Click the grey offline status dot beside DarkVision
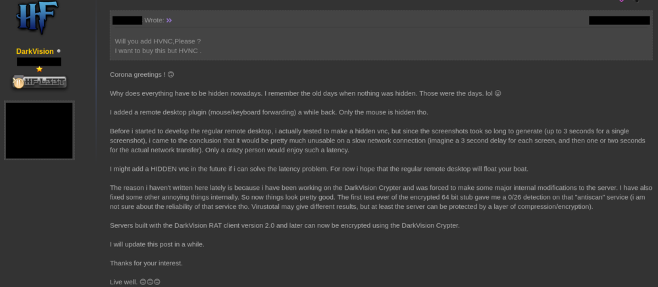 click(x=59, y=51)
